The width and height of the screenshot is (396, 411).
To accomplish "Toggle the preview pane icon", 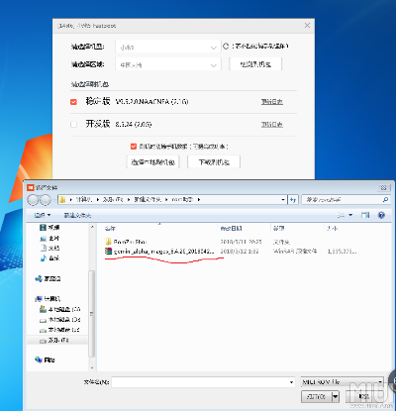I will tap(365, 215).
